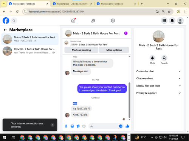Open the account profile avatar menu

[x=180, y=21]
